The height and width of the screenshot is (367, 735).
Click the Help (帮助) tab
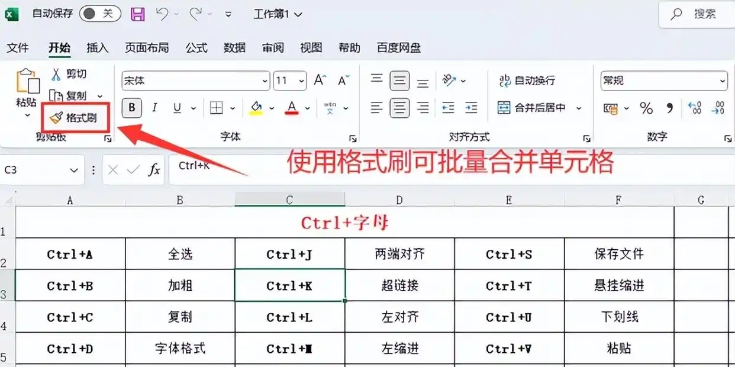(349, 48)
